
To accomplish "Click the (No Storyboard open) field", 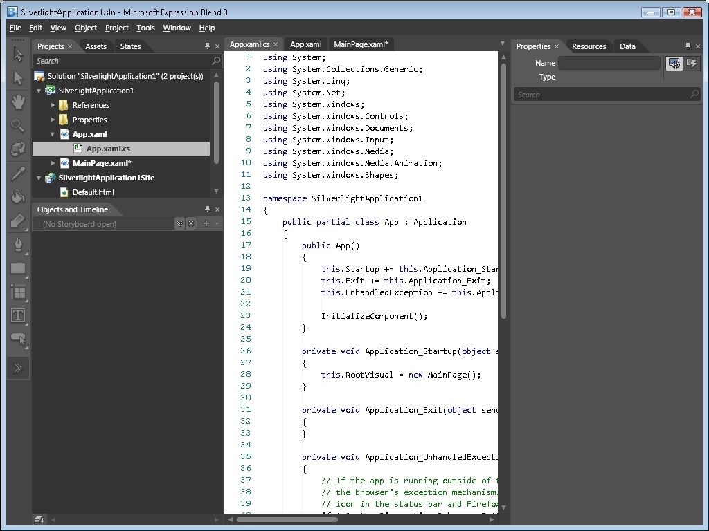I will tap(103, 224).
